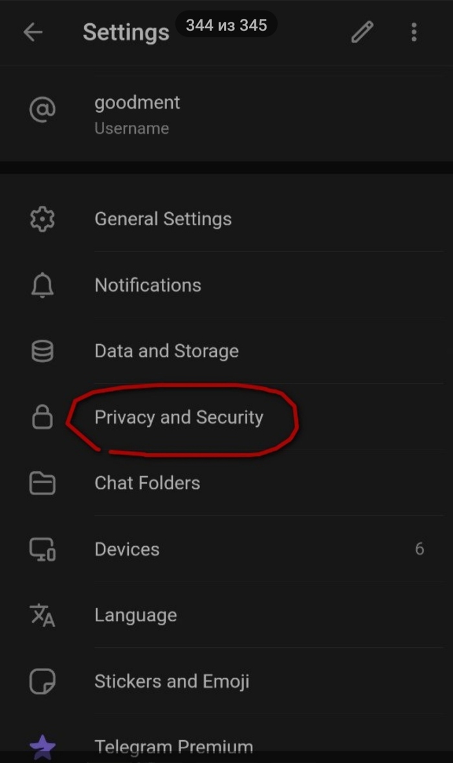Tap the back arrow icon

click(x=32, y=32)
